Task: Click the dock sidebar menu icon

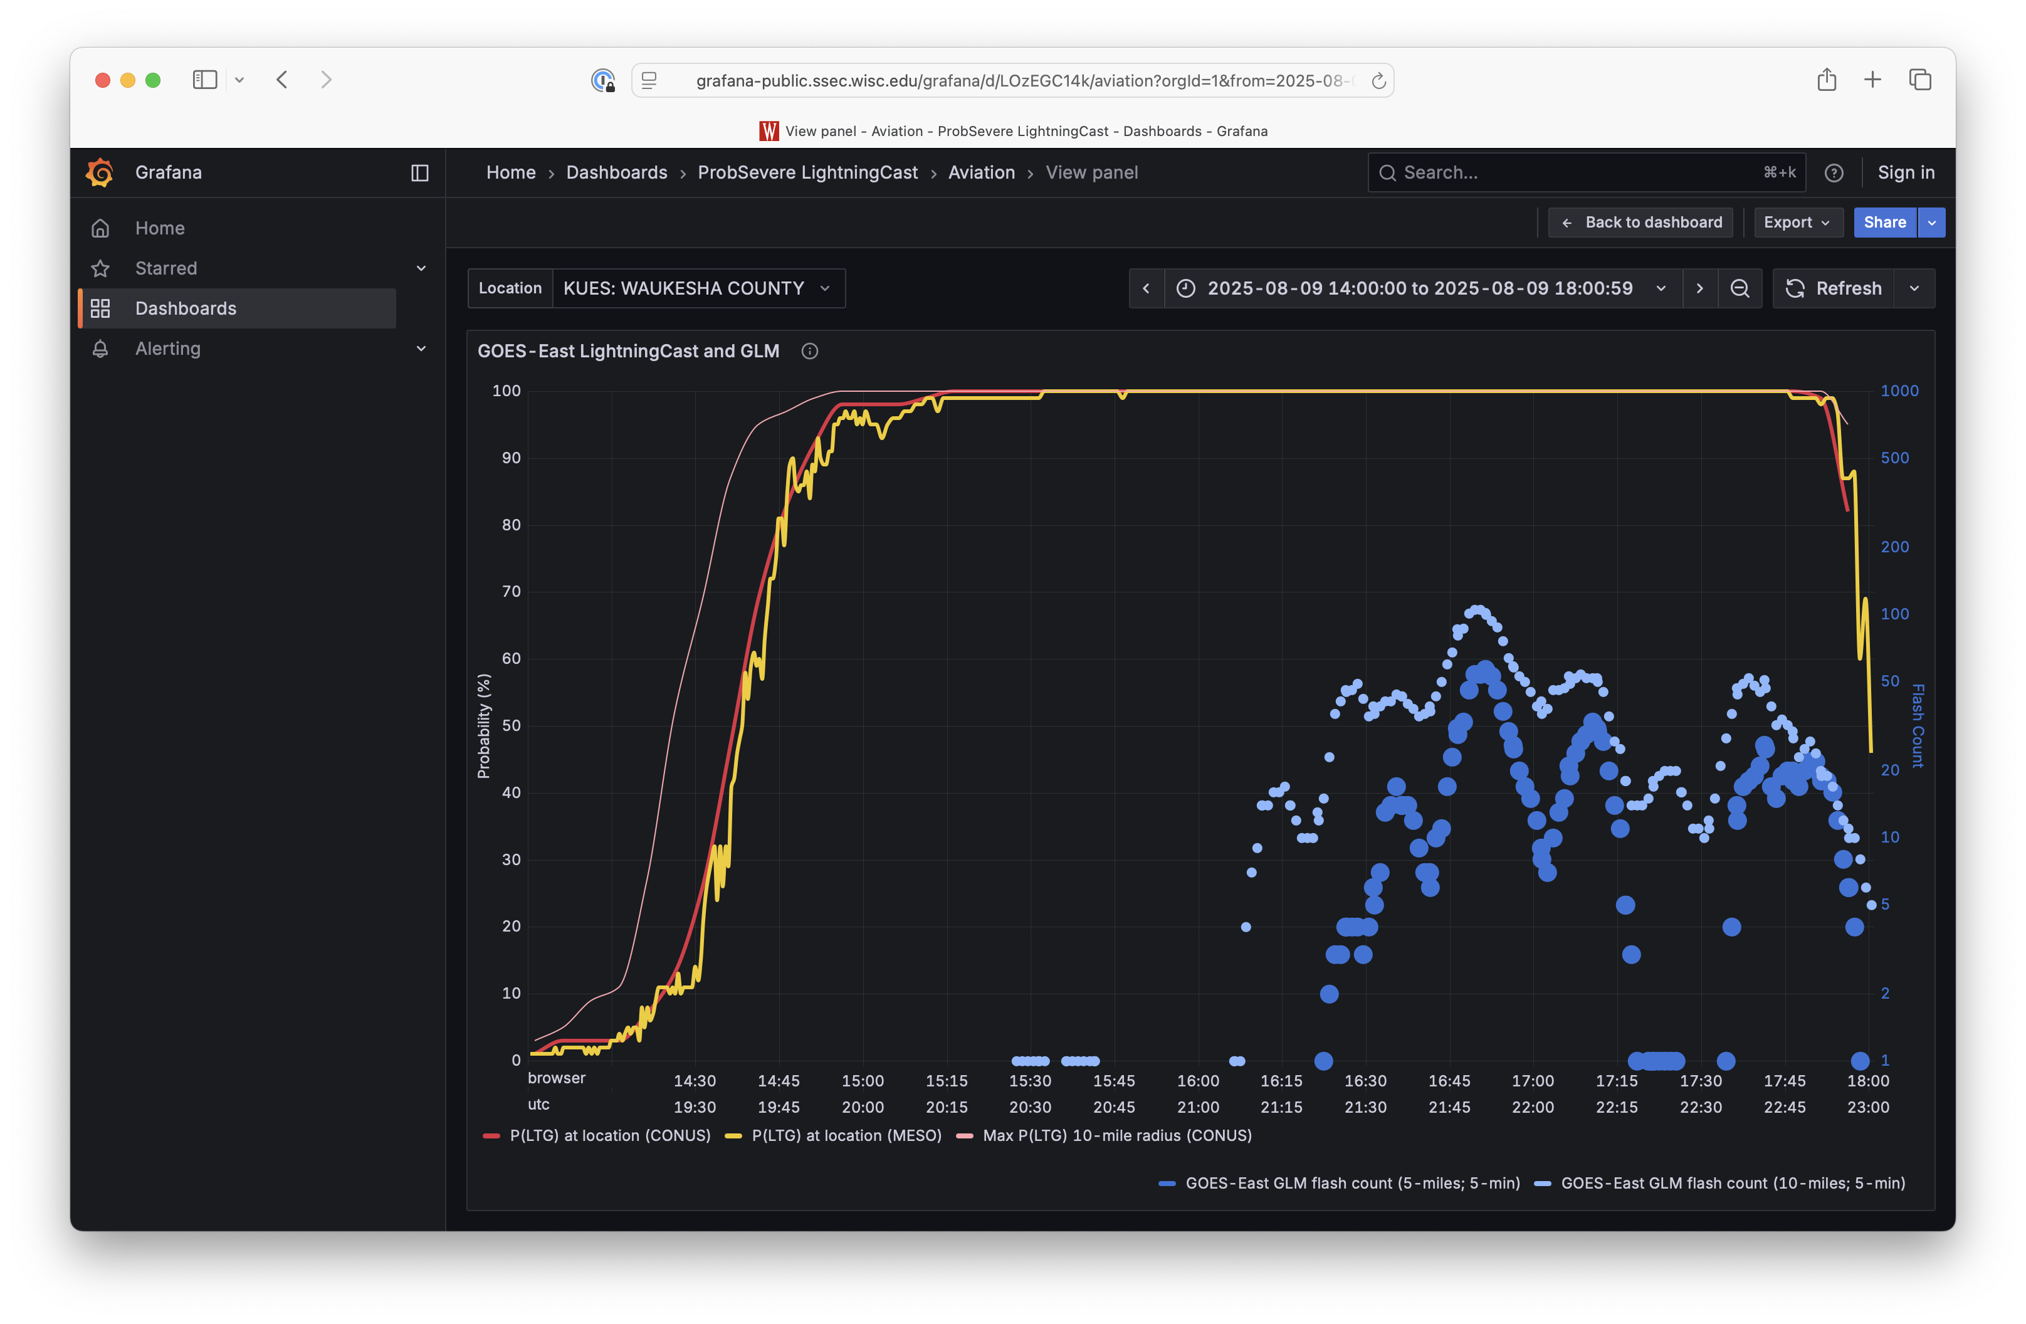Action: pyautogui.click(x=419, y=173)
